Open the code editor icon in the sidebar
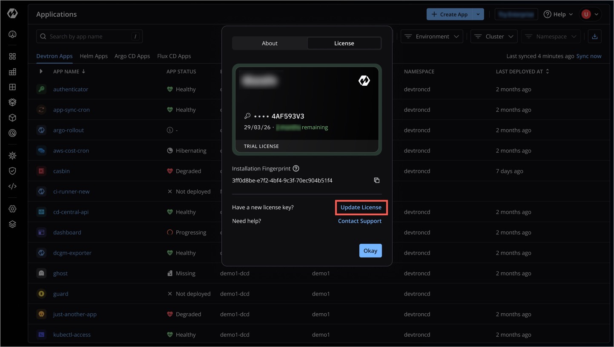This screenshot has width=614, height=347. (12, 186)
